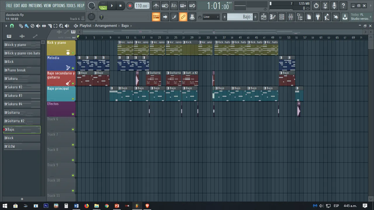
Task: Enable wait for input before playing
Action: click(165, 6)
